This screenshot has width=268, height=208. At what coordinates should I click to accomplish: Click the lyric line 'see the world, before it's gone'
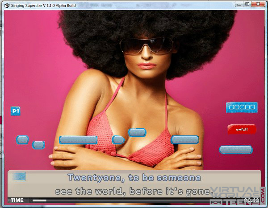pos(134,191)
